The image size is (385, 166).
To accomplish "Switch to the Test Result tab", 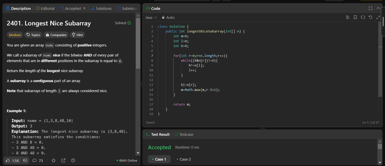I will [158, 134].
